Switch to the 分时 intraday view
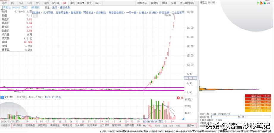This screenshot has height=133, width=274. click(4, 3)
